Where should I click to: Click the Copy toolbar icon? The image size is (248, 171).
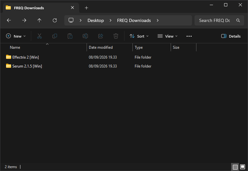click(55, 36)
